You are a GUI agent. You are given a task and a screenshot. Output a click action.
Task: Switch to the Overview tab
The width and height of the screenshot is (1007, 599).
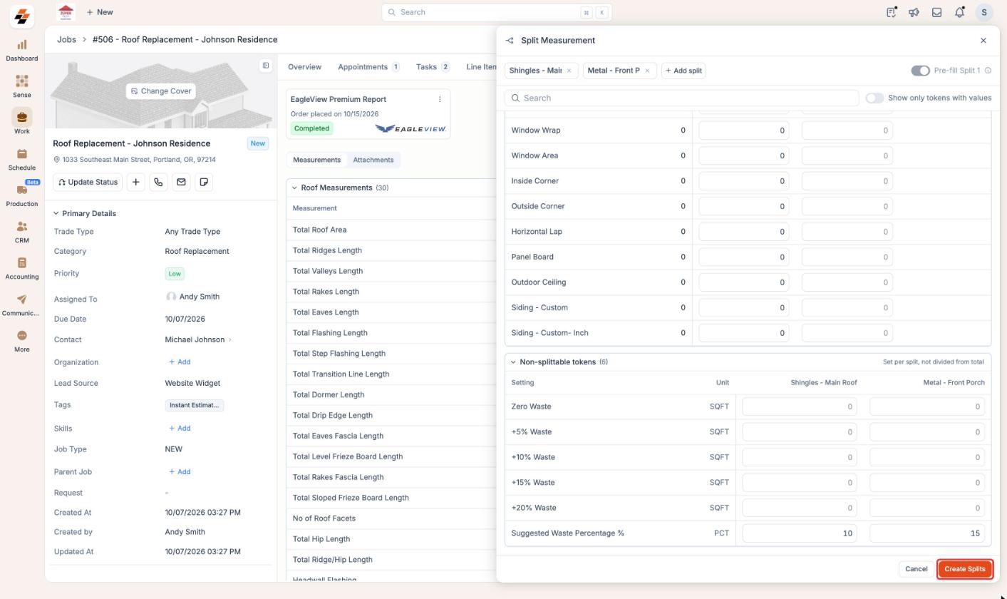(304, 67)
